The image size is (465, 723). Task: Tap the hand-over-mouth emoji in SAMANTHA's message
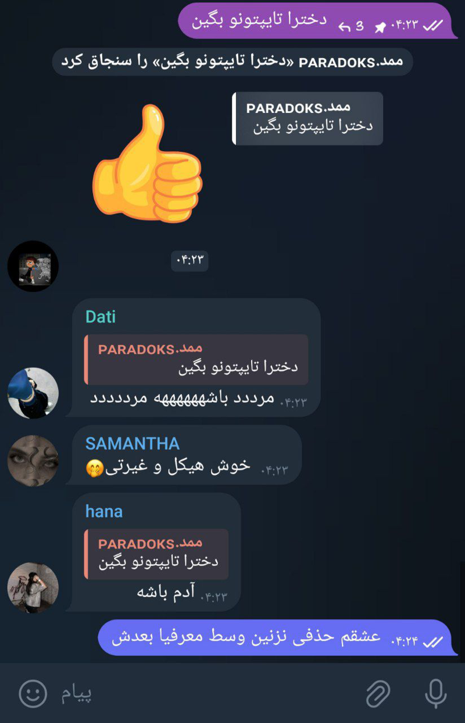(x=94, y=468)
